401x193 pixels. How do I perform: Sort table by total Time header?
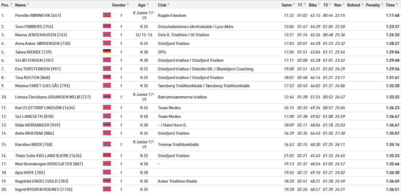point(390,5)
